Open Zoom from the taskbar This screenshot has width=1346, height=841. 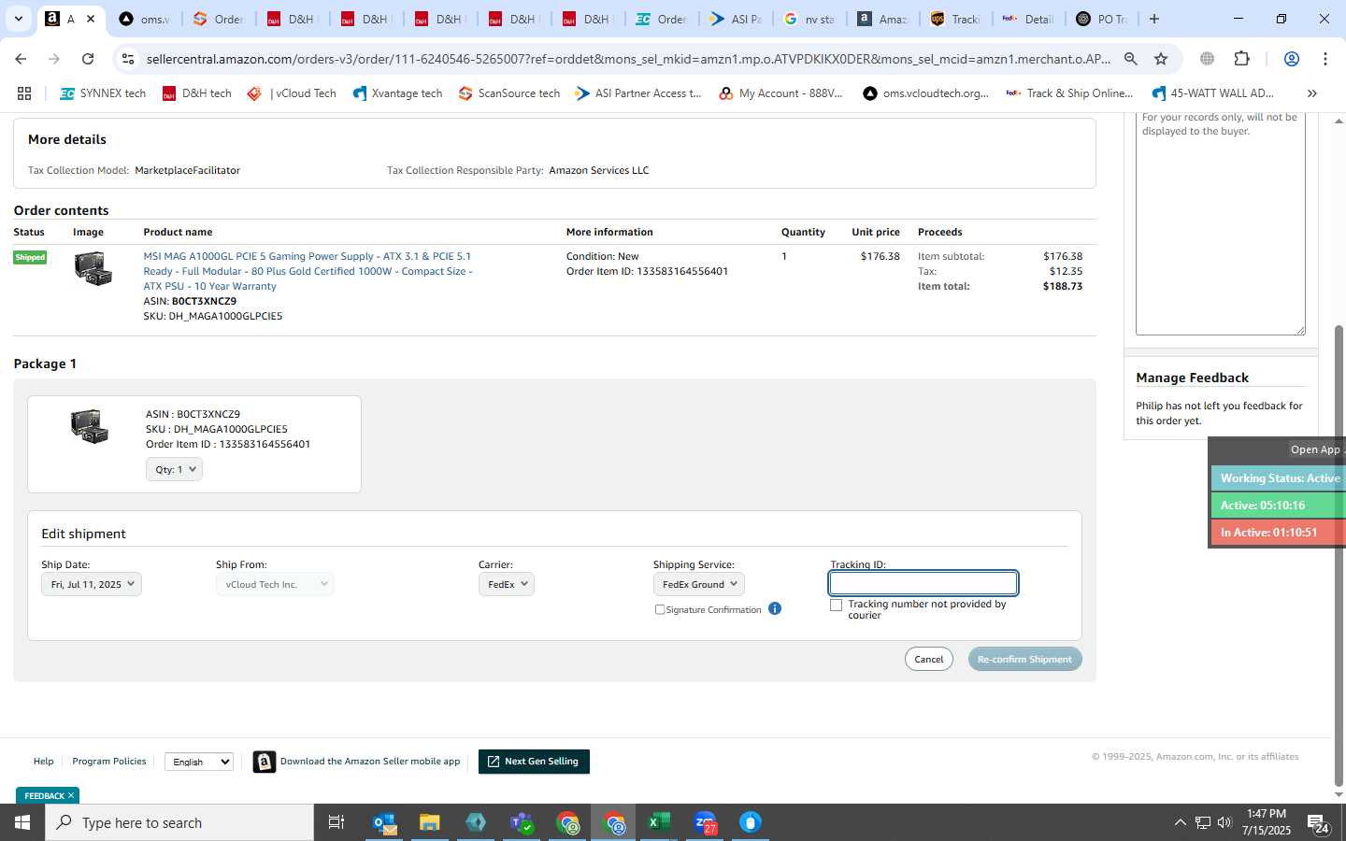tap(705, 822)
